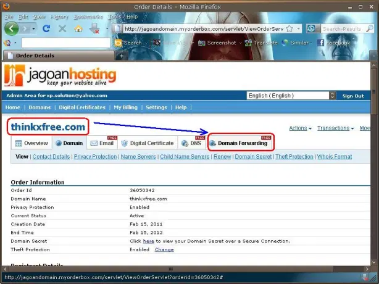This screenshot has width=379, height=284.
Task: Select the Order Details browser tab
Action: point(59,56)
